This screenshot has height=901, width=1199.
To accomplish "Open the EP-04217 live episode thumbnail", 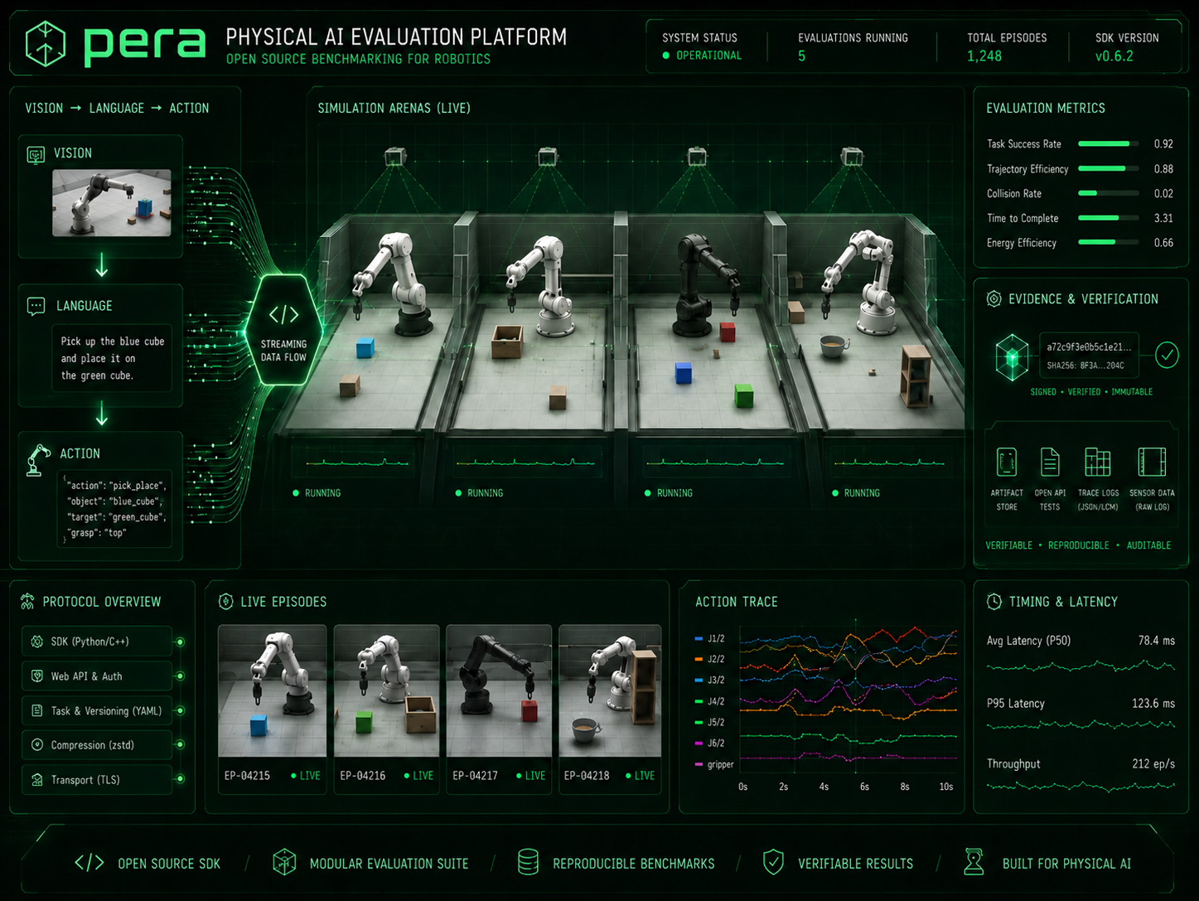I will tap(499, 691).
